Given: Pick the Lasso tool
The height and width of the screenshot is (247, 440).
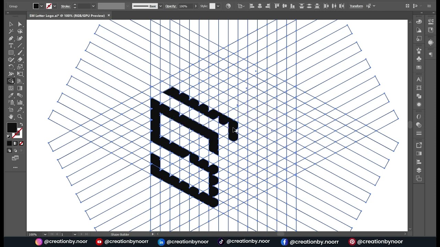Looking at the screenshot, I should click(x=20, y=31).
